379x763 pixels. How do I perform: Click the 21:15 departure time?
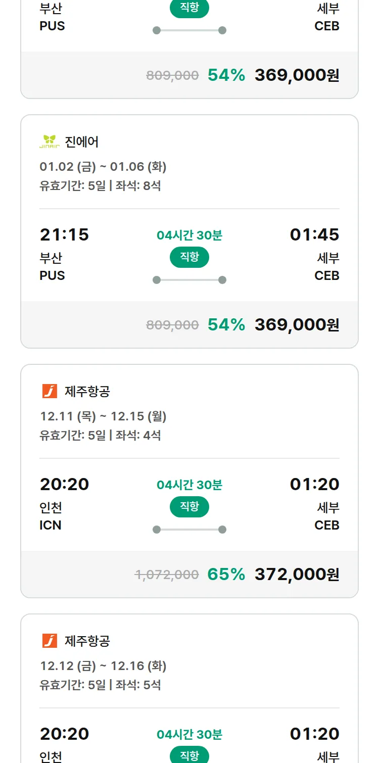click(64, 235)
